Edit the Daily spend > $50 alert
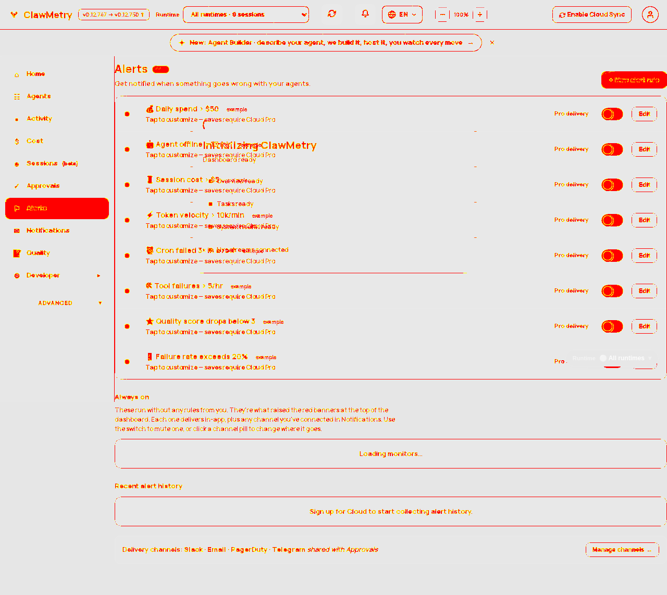The image size is (667, 595). click(x=644, y=114)
